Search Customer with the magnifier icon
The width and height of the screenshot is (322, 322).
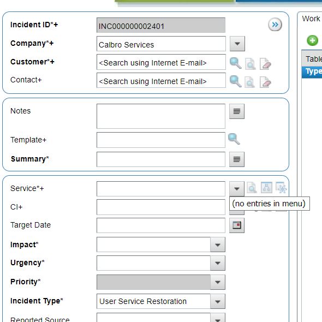pos(235,63)
